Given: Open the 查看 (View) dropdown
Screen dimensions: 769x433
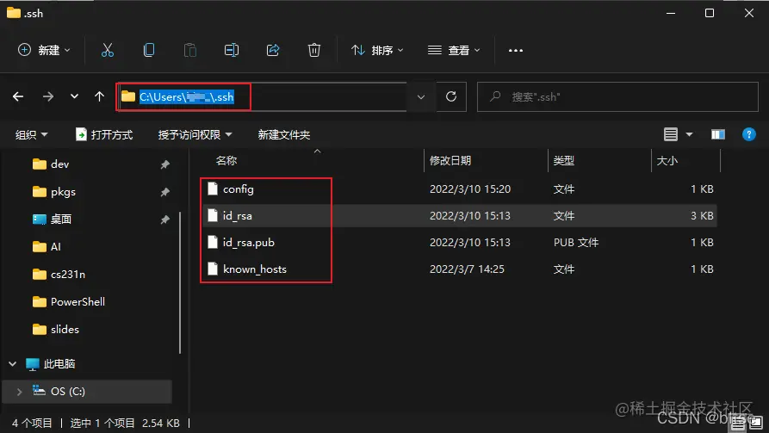Looking at the screenshot, I should (454, 50).
